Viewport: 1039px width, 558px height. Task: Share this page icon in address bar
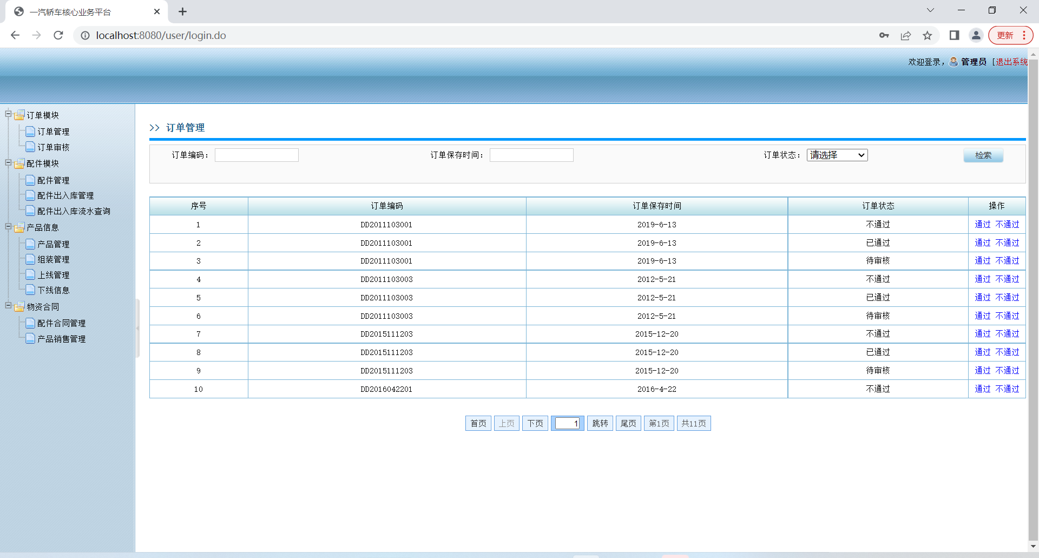coord(906,35)
